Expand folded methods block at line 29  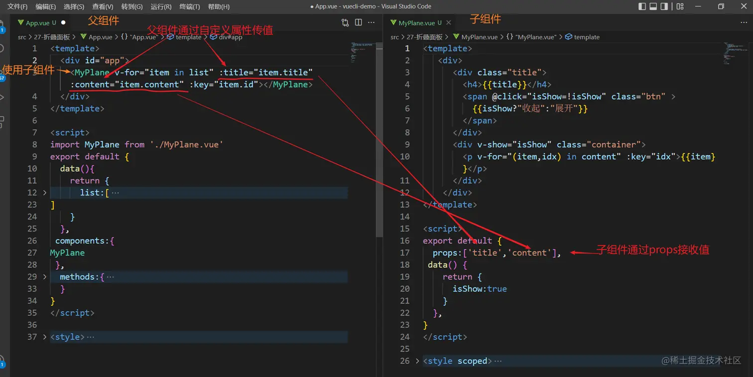[x=44, y=277]
